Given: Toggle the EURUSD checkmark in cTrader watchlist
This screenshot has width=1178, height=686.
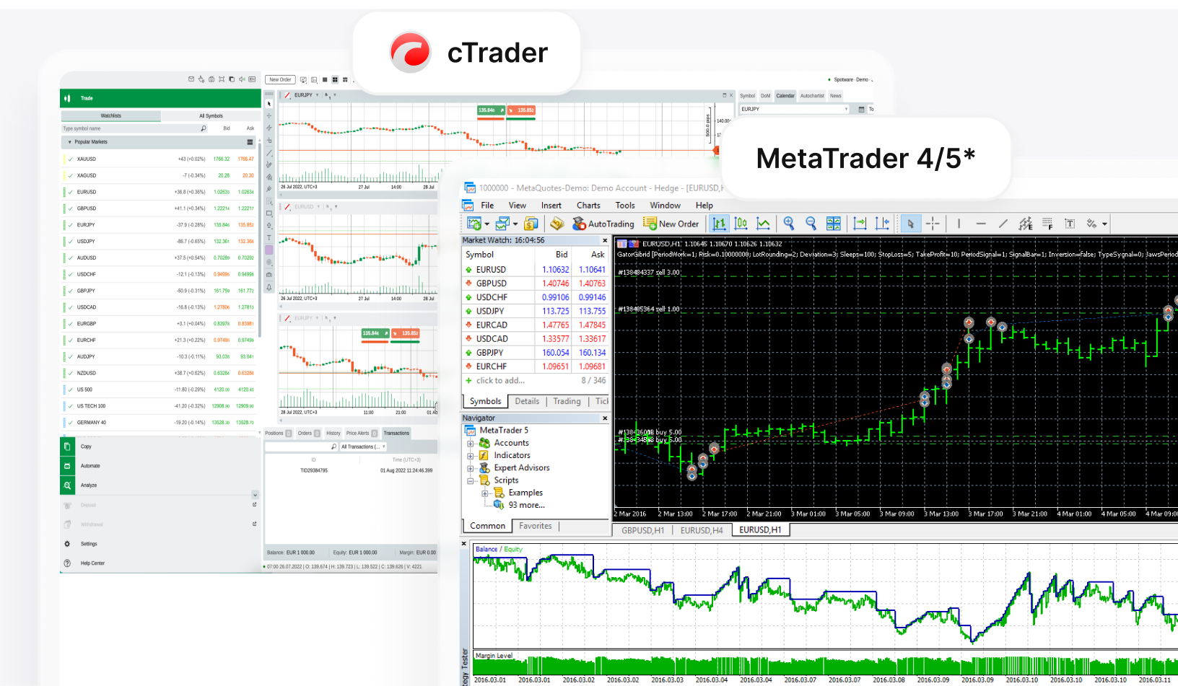Looking at the screenshot, I should 70,193.
